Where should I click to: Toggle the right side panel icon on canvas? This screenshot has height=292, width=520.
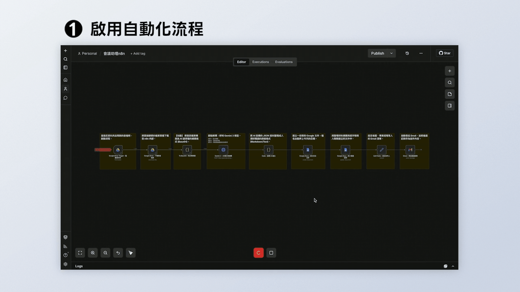(450, 106)
